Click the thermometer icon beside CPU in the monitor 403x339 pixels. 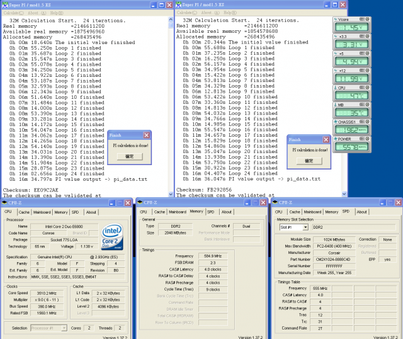(336, 88)
